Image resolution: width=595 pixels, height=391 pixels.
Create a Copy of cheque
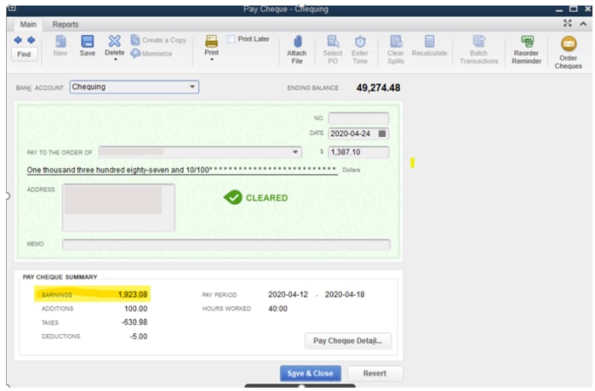pos(158,40)
